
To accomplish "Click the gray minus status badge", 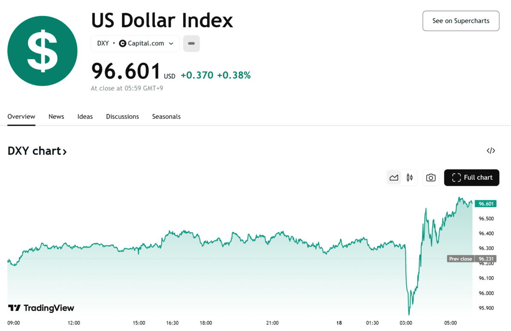I will coord(191,43).
